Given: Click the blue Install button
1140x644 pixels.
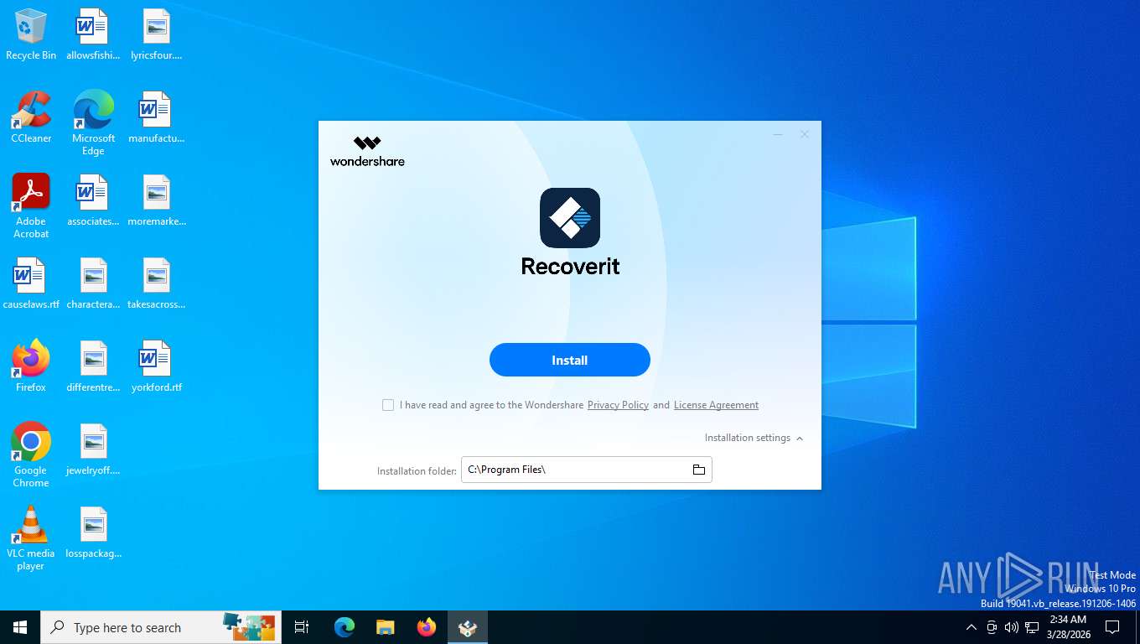Looking at the screenshot, I should click(569, 360).
